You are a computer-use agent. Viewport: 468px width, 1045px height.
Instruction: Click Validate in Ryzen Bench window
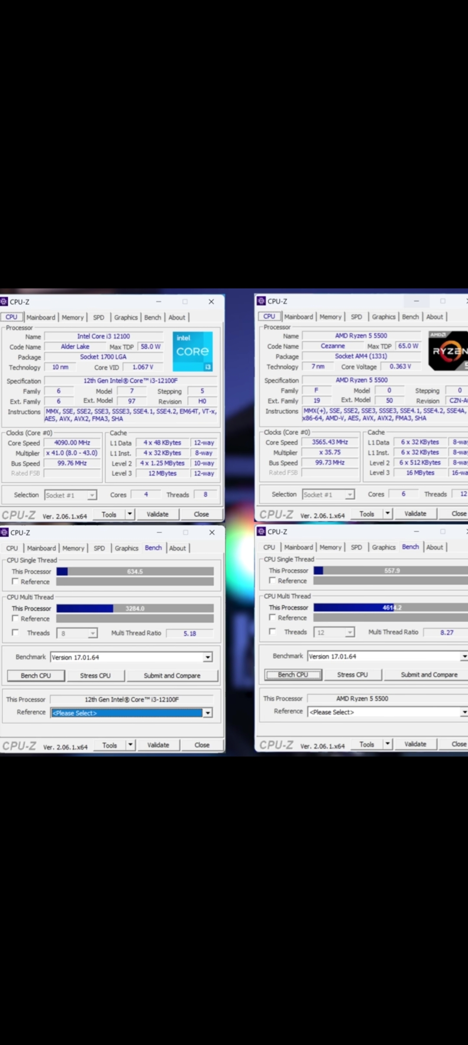coord(415,744)
